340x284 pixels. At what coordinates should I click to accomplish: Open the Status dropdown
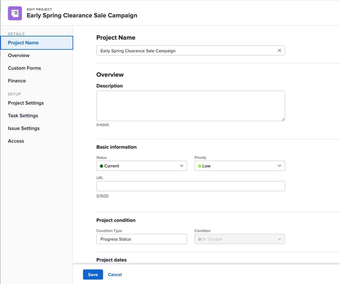pyautogui.click(x=141, y=166)
